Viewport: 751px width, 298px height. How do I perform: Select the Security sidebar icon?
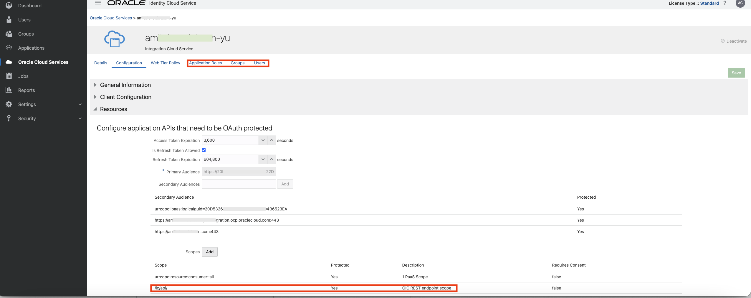pos(9,118)
